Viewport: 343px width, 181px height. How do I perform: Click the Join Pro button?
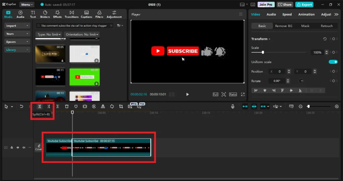(266, 5)
